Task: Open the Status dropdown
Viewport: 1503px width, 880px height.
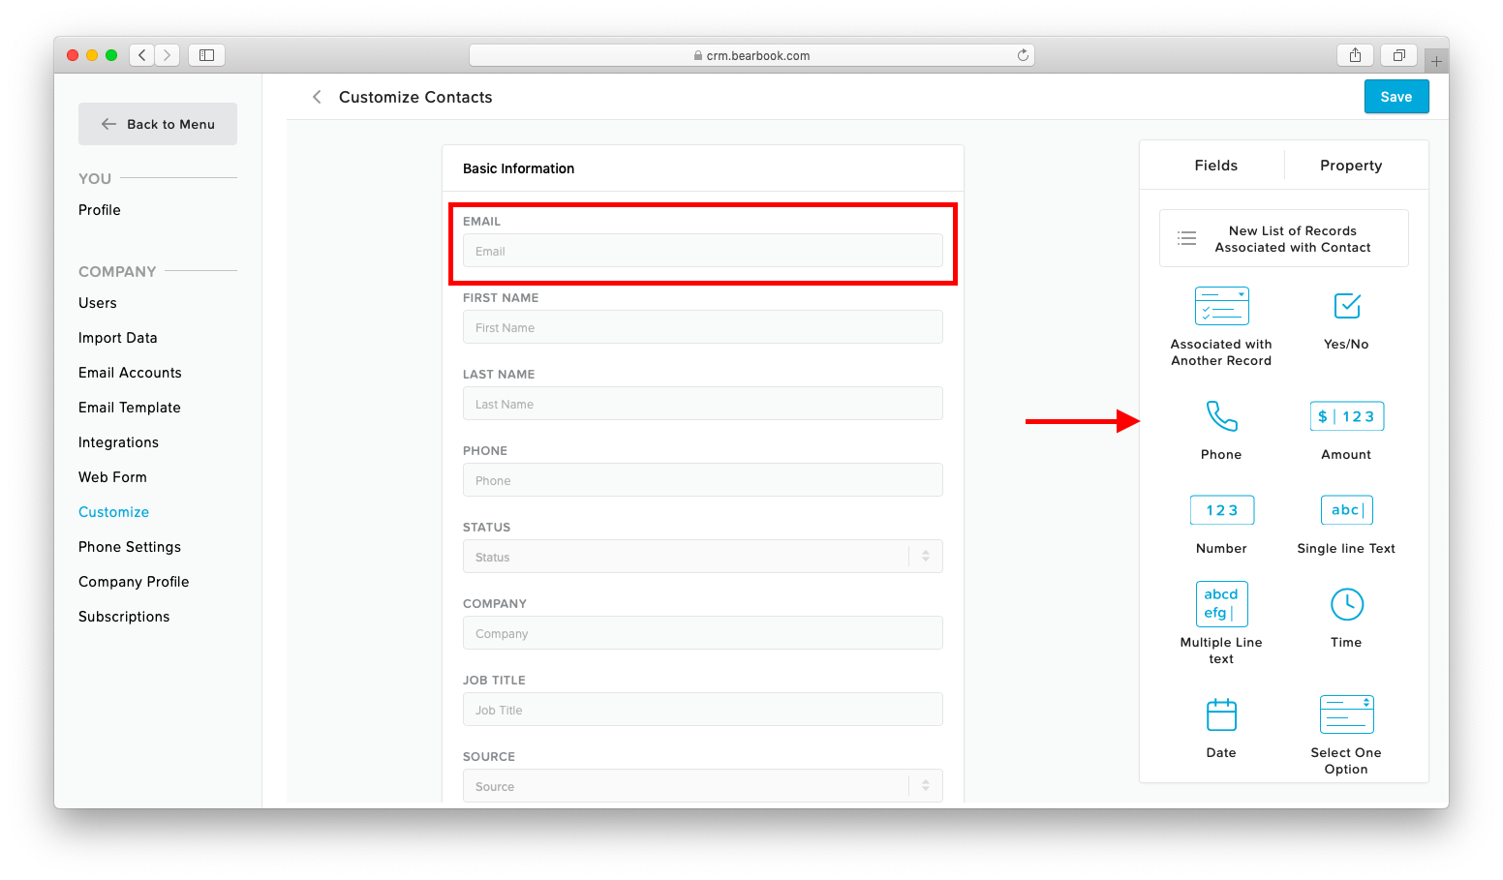Action: click(x=703, y=557)
